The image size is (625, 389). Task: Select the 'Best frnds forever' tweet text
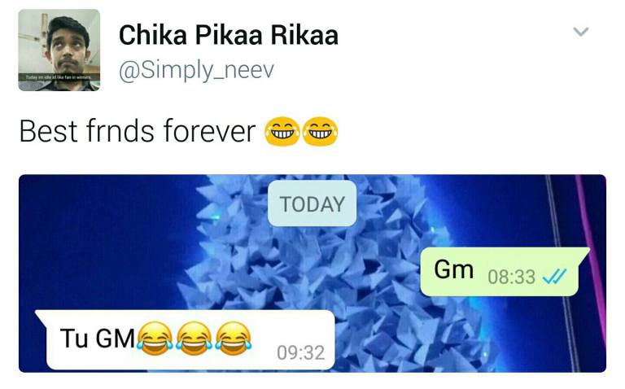point(137,131)
